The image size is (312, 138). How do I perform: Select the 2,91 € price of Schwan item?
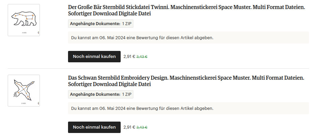129,127
